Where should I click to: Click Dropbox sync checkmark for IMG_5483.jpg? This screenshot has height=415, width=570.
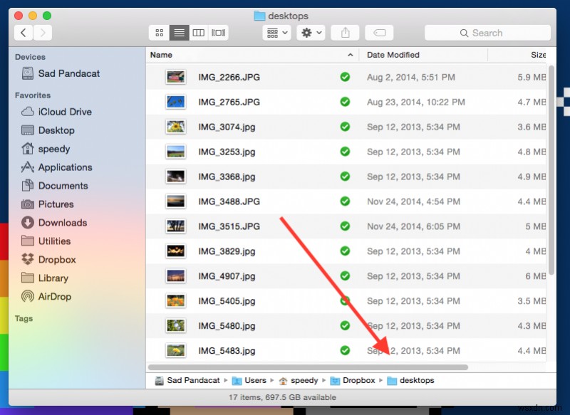(x=345, y=351)
